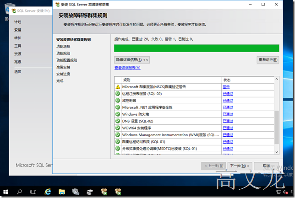Select 维护 in the SQL Server 安装中心 window
Image resolution: width=295 pixels, height=198 pixels.
click(18, 38)
